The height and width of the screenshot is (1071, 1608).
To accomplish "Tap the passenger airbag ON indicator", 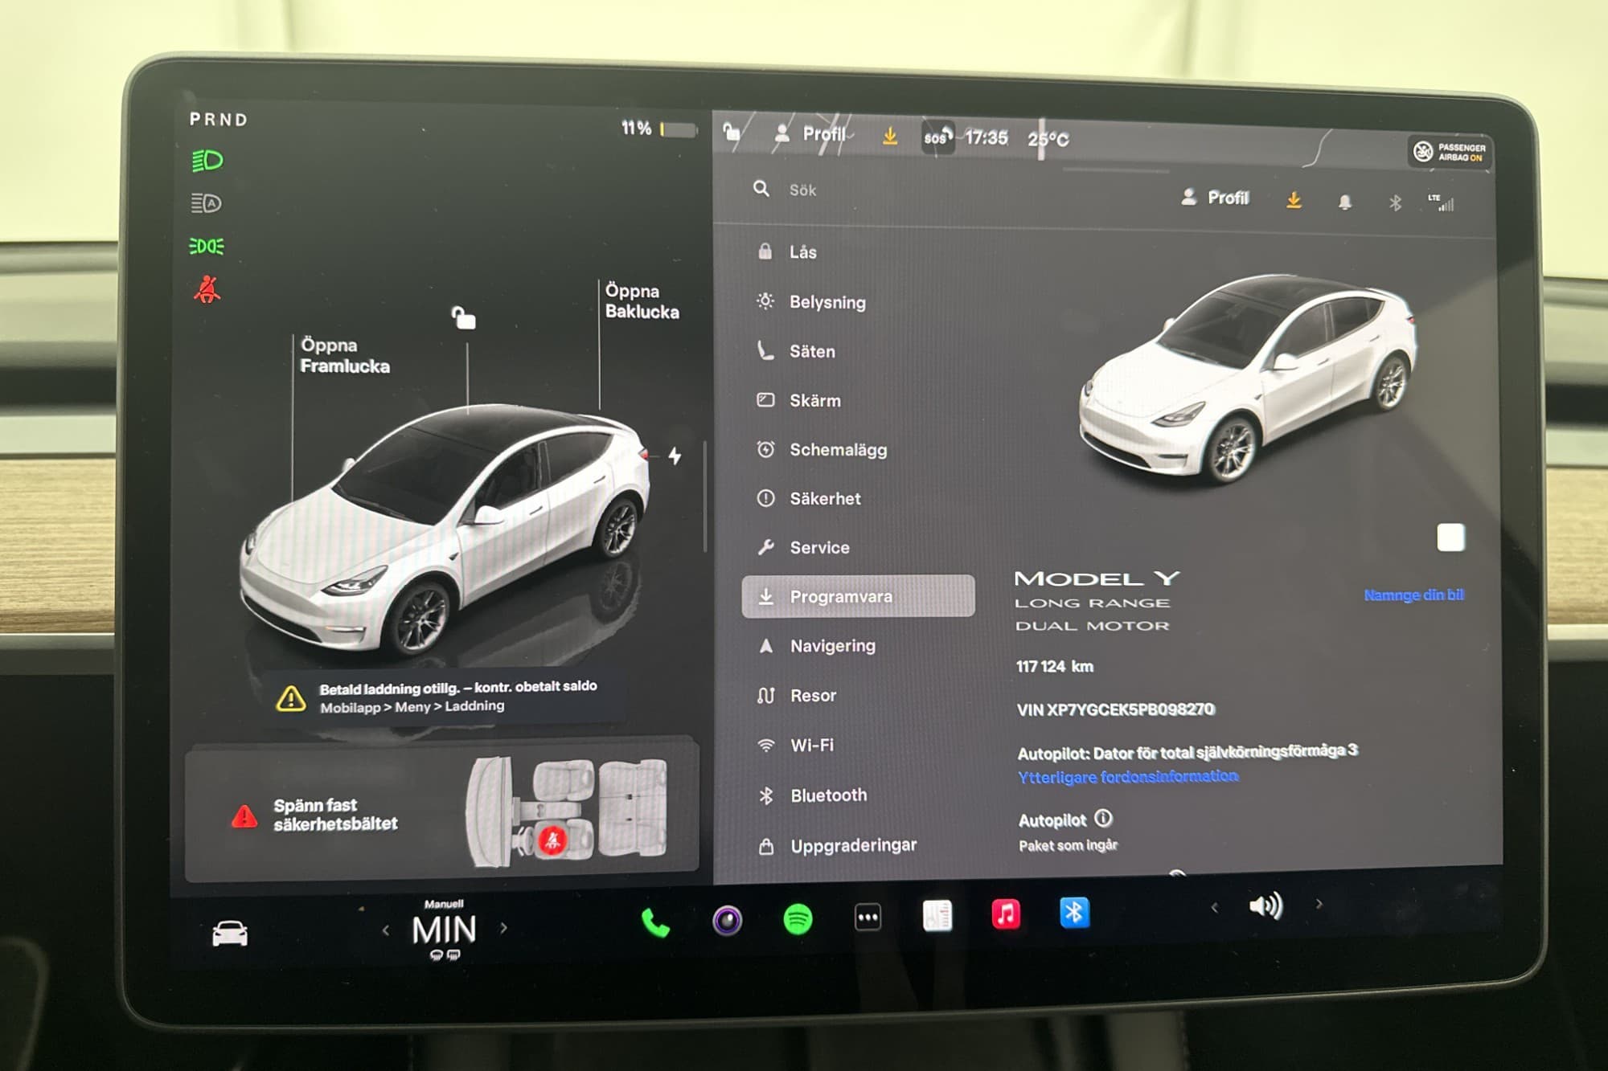I will click(1451, 152).
